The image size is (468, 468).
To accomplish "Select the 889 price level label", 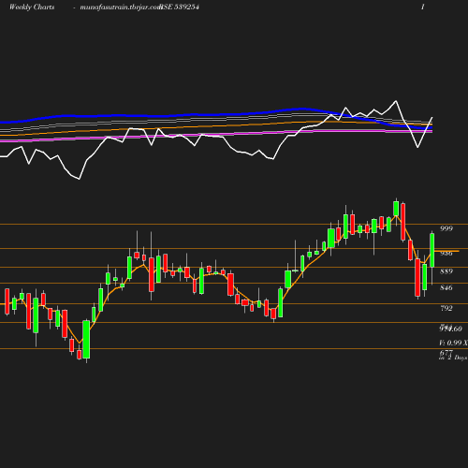I will [446, 271].
